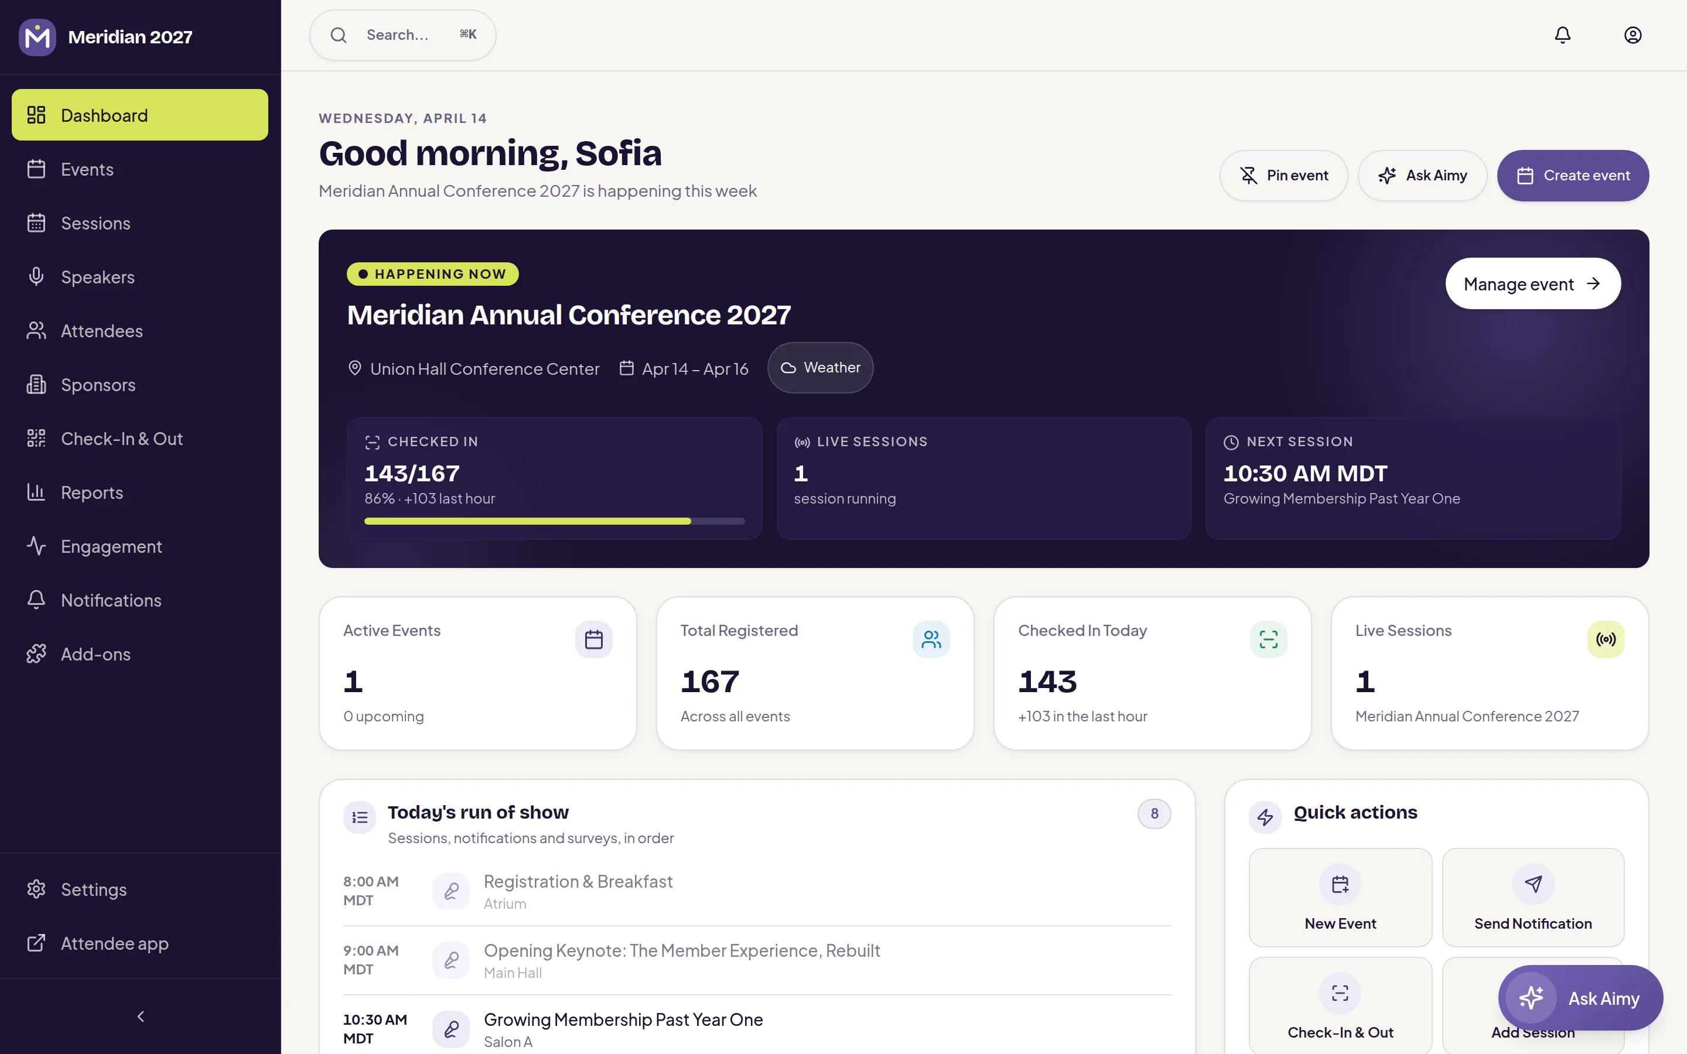
Task: Show the Weather for the event
Action: 821,367
